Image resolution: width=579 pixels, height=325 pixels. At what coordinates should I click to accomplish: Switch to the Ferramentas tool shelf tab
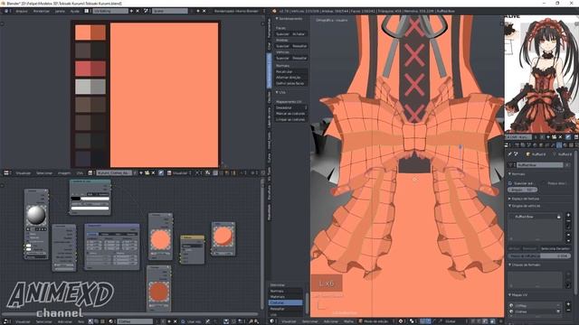click(x=270, y=28)
